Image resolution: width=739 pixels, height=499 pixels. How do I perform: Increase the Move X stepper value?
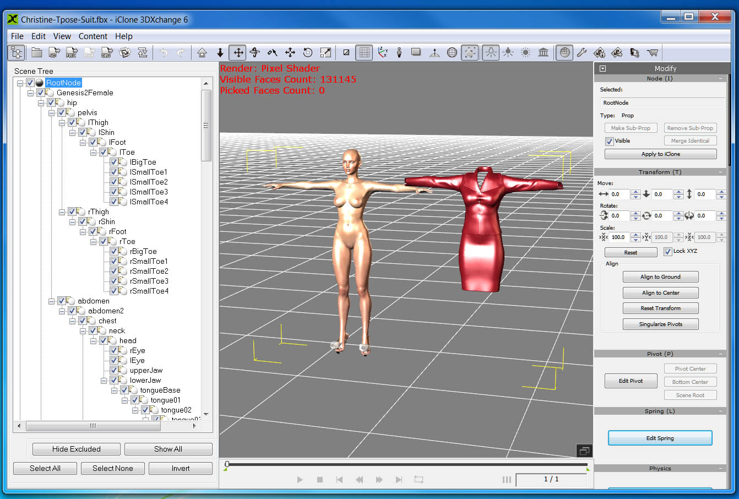point(635,192)
